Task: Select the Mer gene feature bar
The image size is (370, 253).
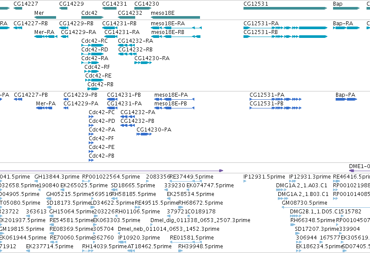Action: 45,17
